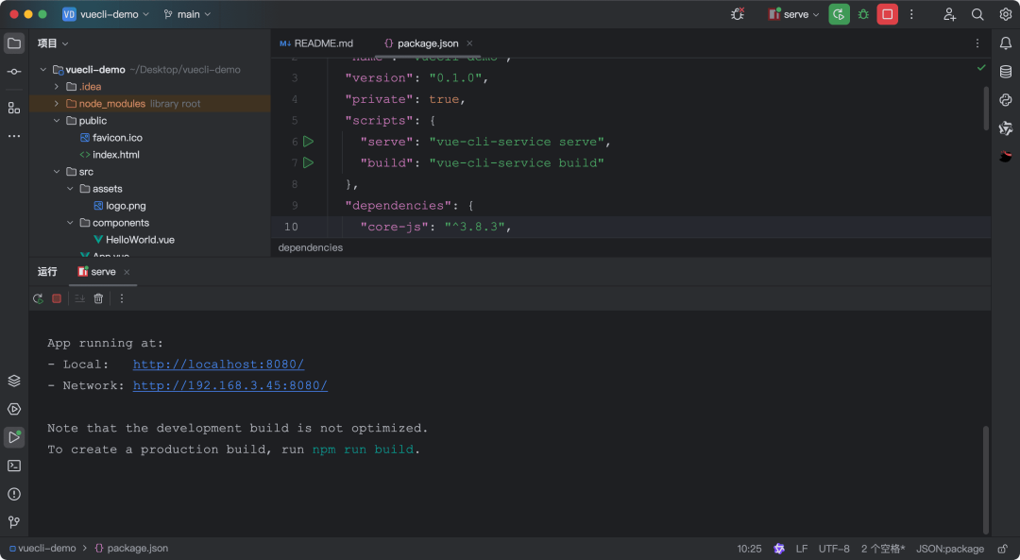Viewport: 1020px width, 560px height.
Task: Collapse the vuecli-demo root folder
Action: click(43, 70)
